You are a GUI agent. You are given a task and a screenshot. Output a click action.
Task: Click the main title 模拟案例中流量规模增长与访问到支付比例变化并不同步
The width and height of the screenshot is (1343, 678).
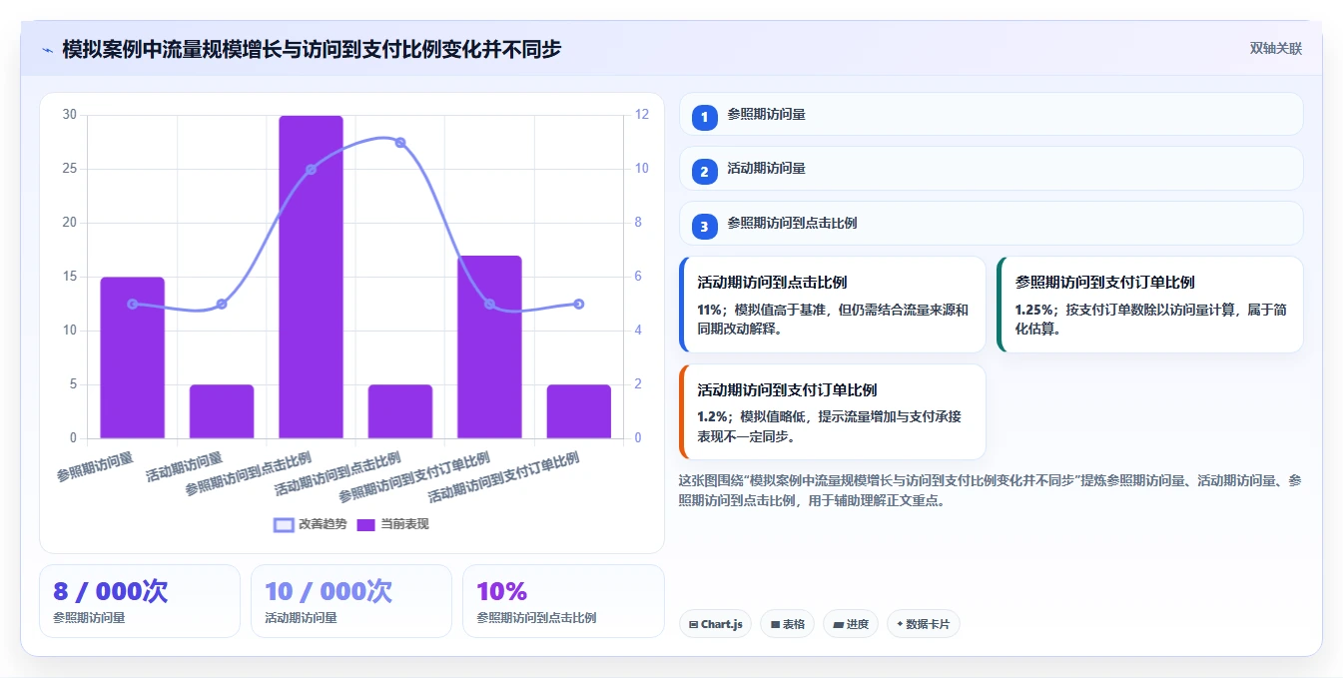[312, 49]
